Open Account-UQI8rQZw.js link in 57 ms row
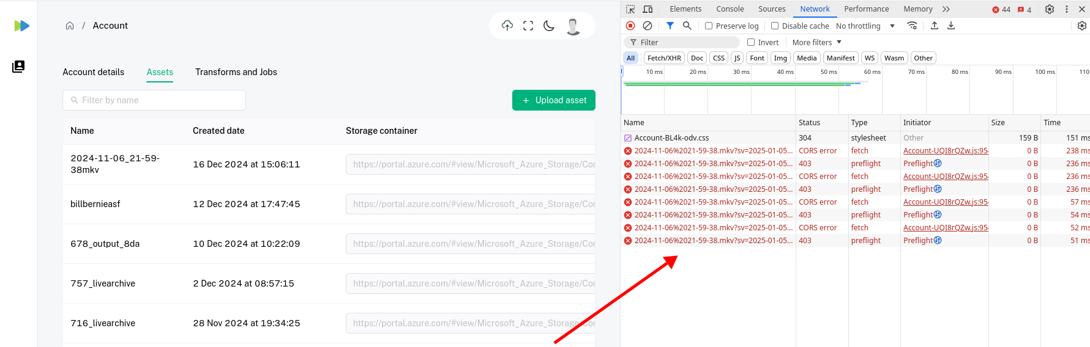This screenshot has height=347, width=1090. (x=946, y=202)
